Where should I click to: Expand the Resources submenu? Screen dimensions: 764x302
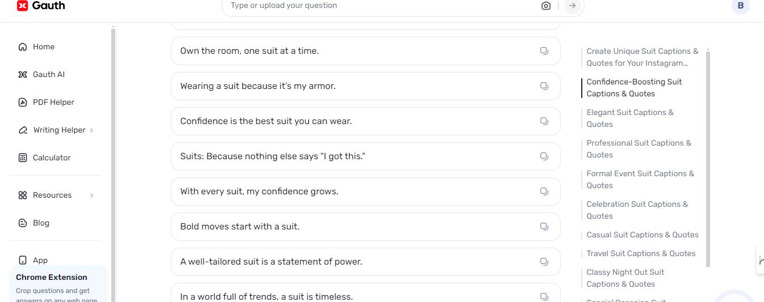pyautogui.click(x=91, y=195)
